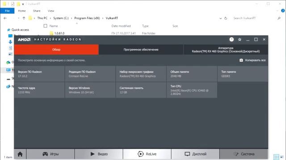The width and height of the screenshot is (286, 160).
Task: Refresh the Explorer folder view
Action: 226,18
